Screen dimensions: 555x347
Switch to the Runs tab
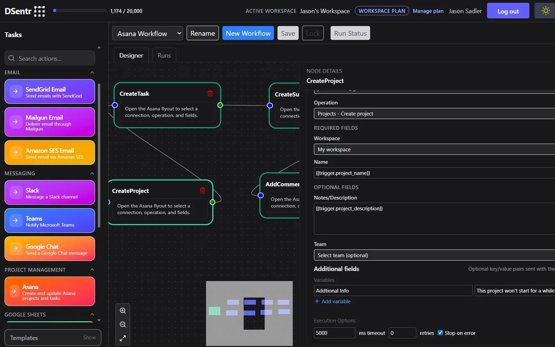coord(164,56)
